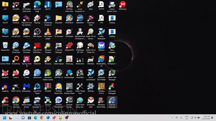216x121 pixels.
Task: Select the Internet Explorer desktop icon
Action: pos(112,102)
